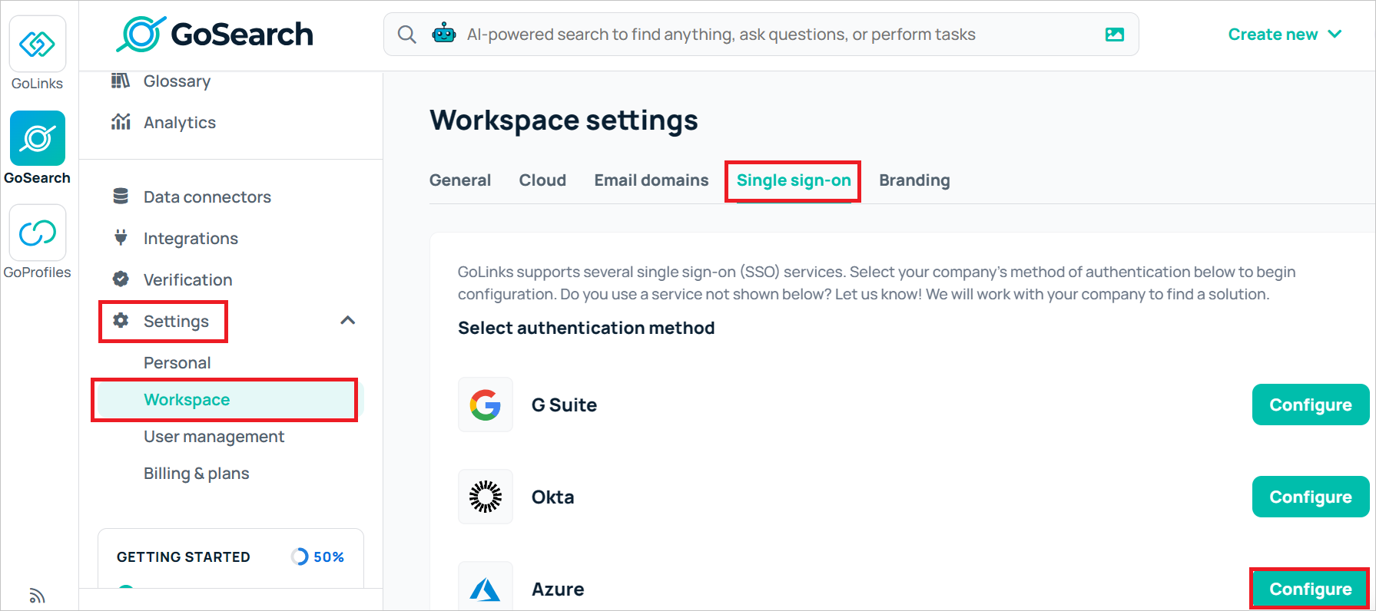This screenshot has height=611, width=1376.
Task: Open the GoProfiles app icon
Action: click(x=37, y=233)
